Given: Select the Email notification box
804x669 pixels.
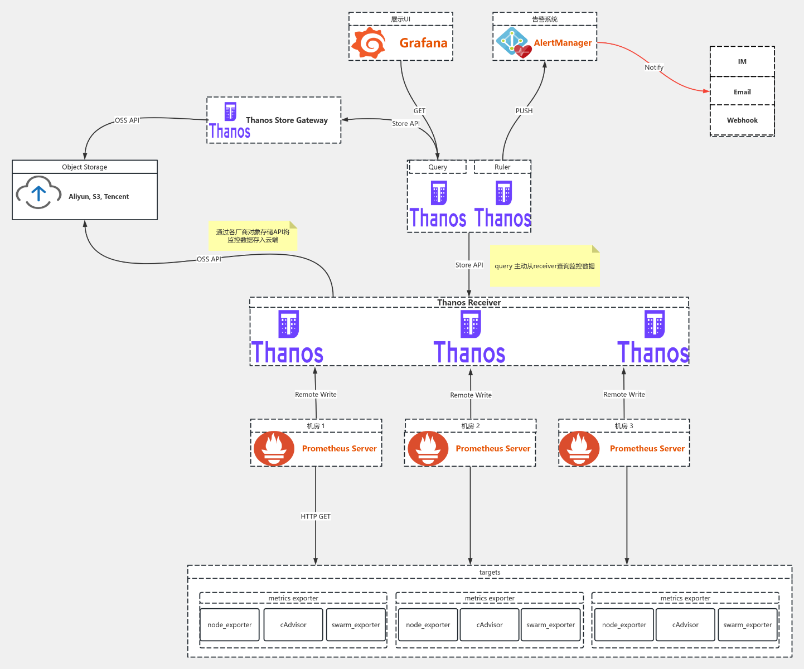Looking at the screenshot, I should click(x=742, y=91).
